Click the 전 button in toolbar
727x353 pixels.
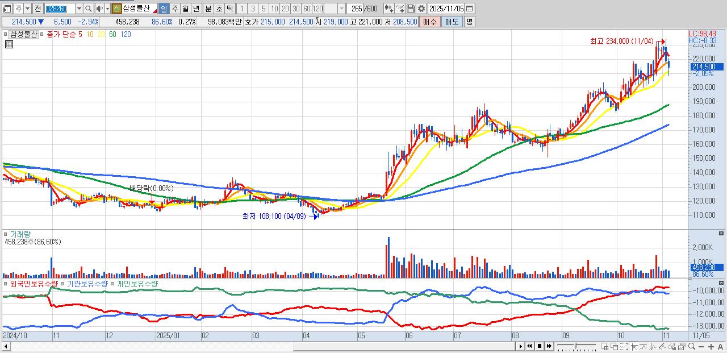click(37, 9)
